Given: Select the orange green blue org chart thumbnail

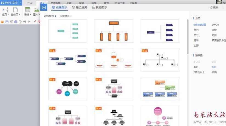Looking at the screenshot, I should coord(160,89).
